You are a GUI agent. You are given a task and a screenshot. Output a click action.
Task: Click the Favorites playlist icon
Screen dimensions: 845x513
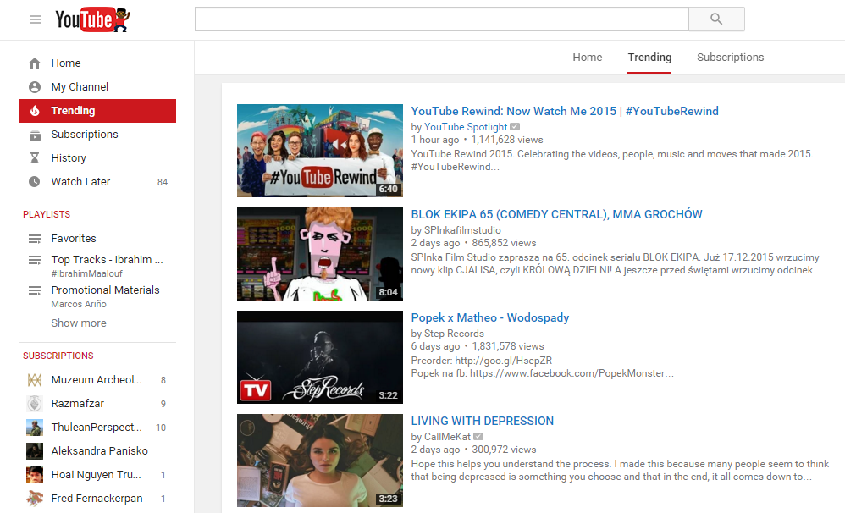[35, 239]
